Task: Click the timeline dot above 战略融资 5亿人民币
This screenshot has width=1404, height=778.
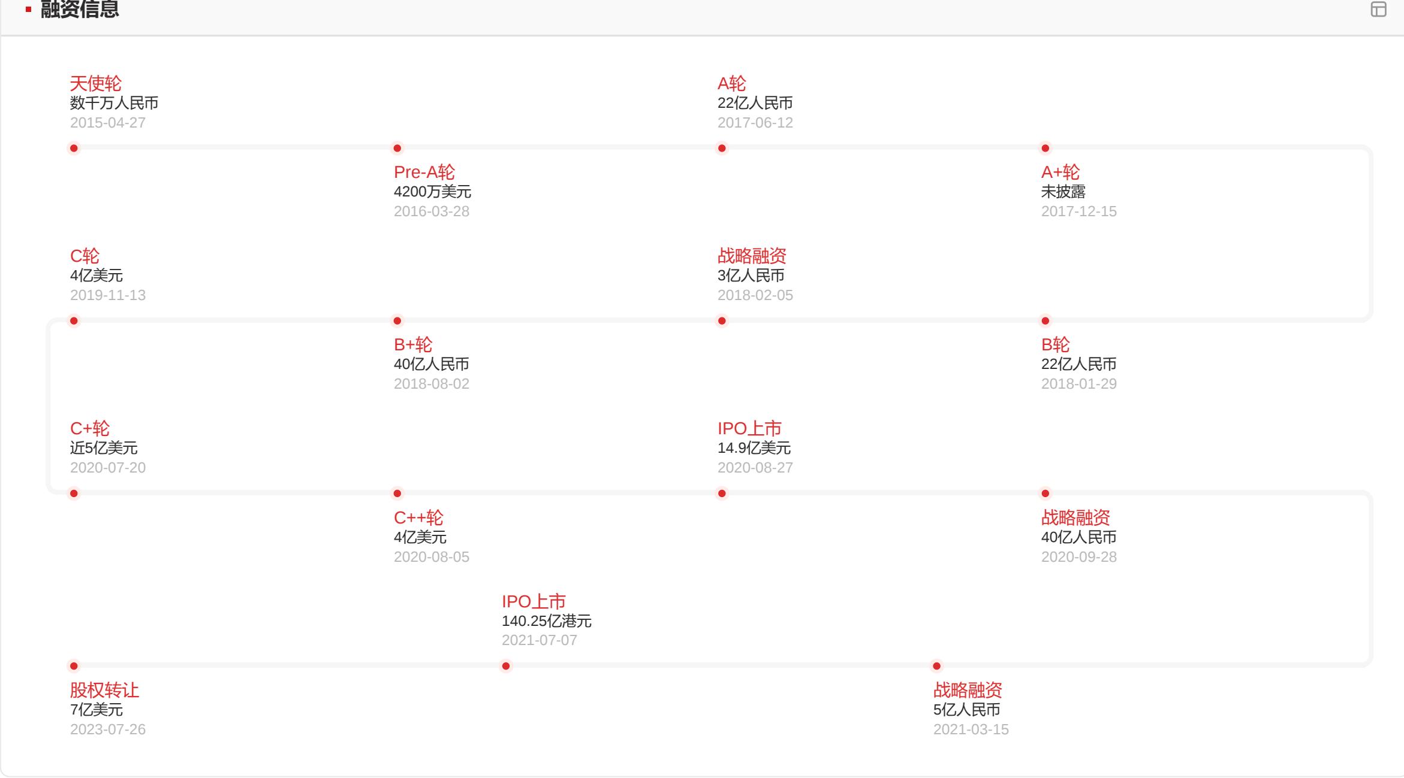Action: click(x=937, y=666)
